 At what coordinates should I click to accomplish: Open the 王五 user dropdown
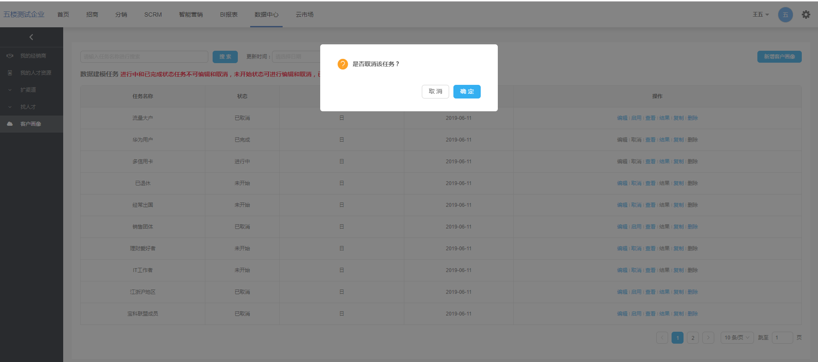pyautogui.click(x=760, y=14)
